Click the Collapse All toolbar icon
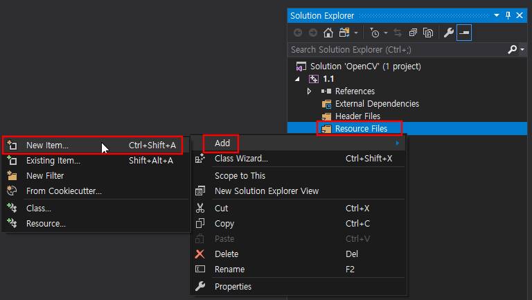 (x=413, y=33)
